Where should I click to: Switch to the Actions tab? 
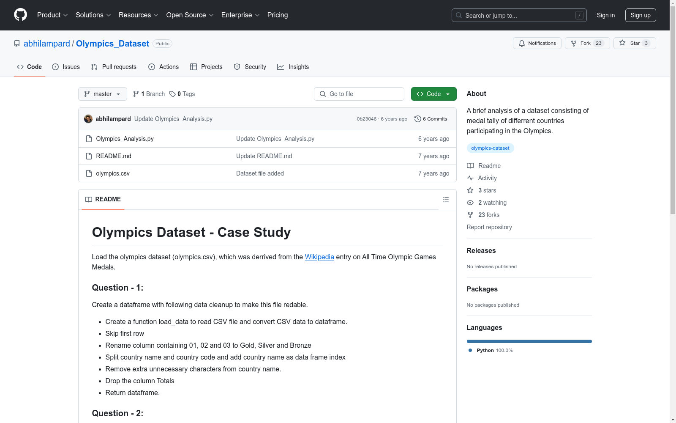(164, 67)
